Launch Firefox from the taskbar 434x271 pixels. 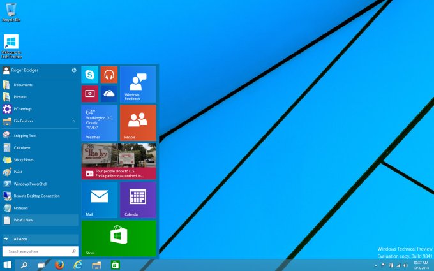59,265
